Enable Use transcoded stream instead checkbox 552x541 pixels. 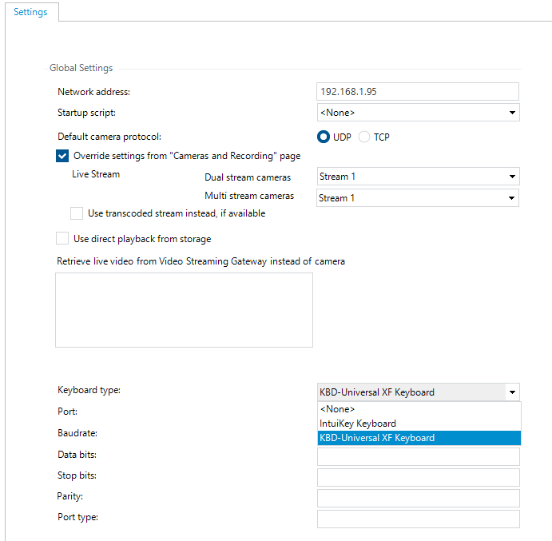[77, 213]
